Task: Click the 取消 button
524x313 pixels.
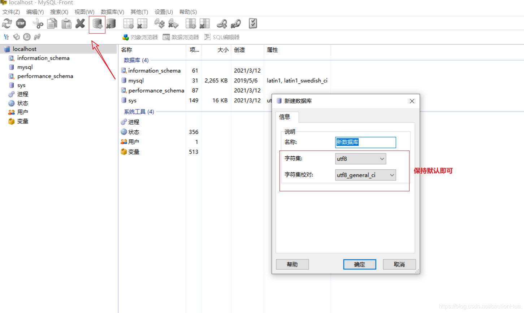Action: pyautogui.click(x=399, y=265)
